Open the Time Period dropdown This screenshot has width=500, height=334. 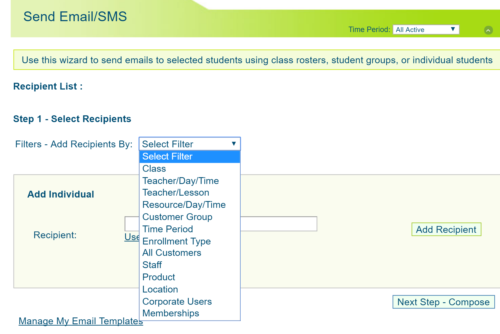pos(426,30)
